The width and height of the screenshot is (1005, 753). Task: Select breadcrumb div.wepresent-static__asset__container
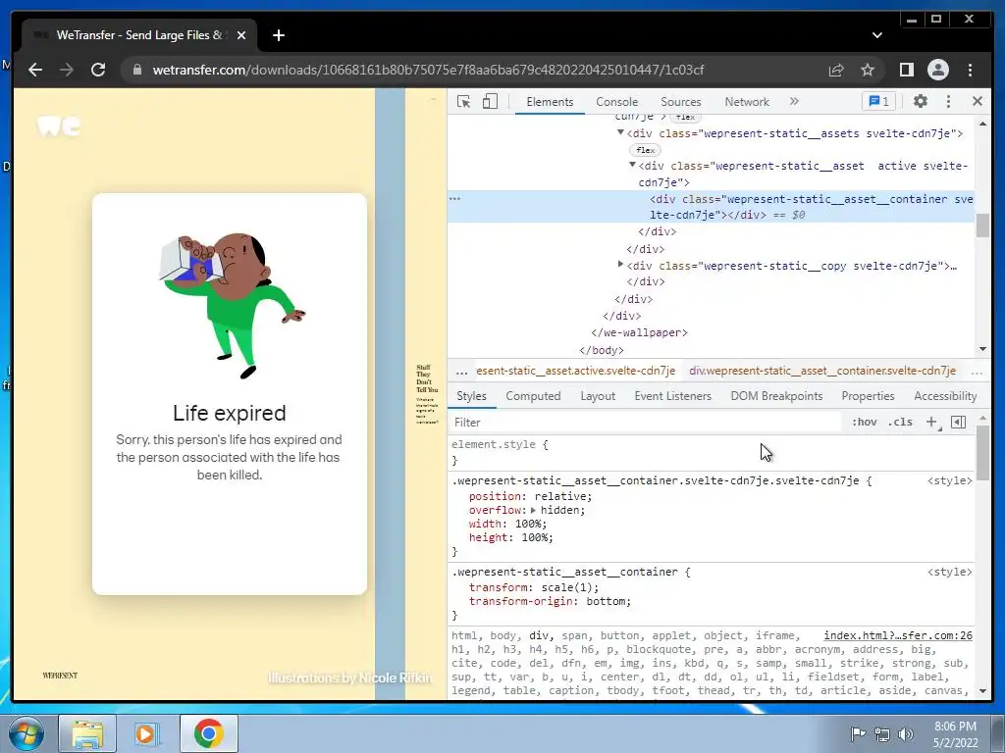tap(822, 371)
